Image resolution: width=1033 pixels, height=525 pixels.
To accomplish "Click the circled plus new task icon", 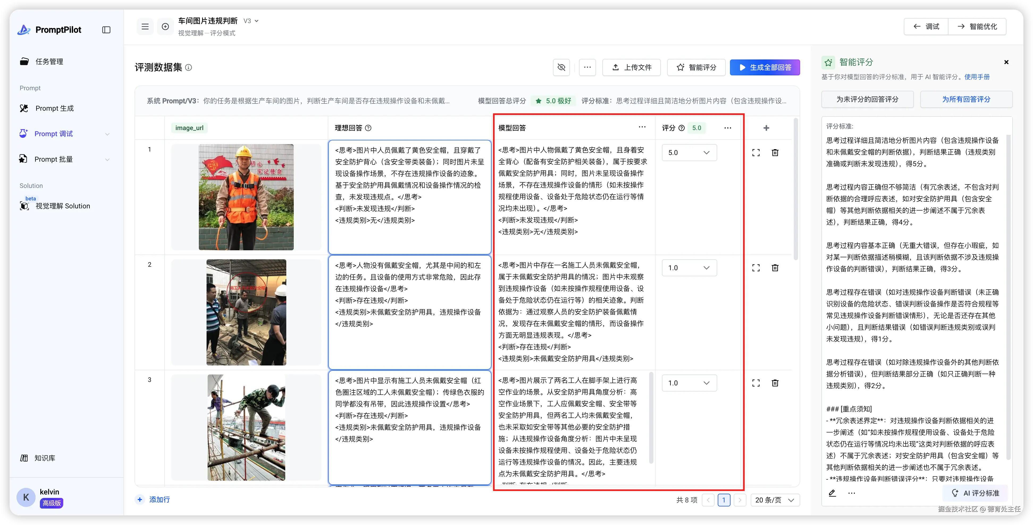I will coord(165,27).
